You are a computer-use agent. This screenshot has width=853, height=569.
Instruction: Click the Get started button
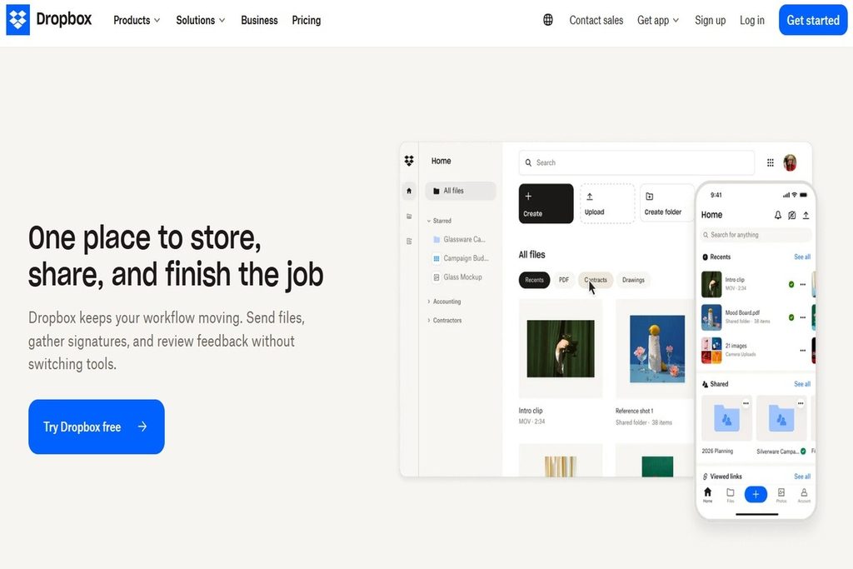pyautogui.click(x=813, y=20)
